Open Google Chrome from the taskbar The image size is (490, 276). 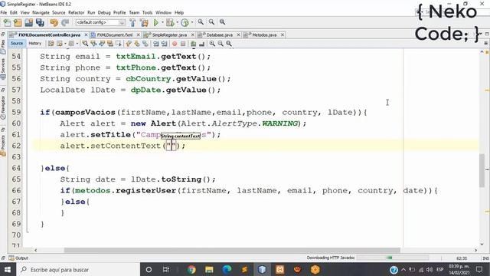(191, 269)
